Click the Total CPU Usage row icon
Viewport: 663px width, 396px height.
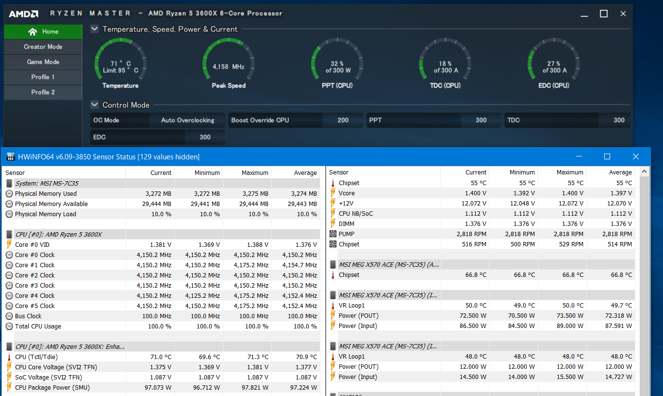tap(9, 326)
